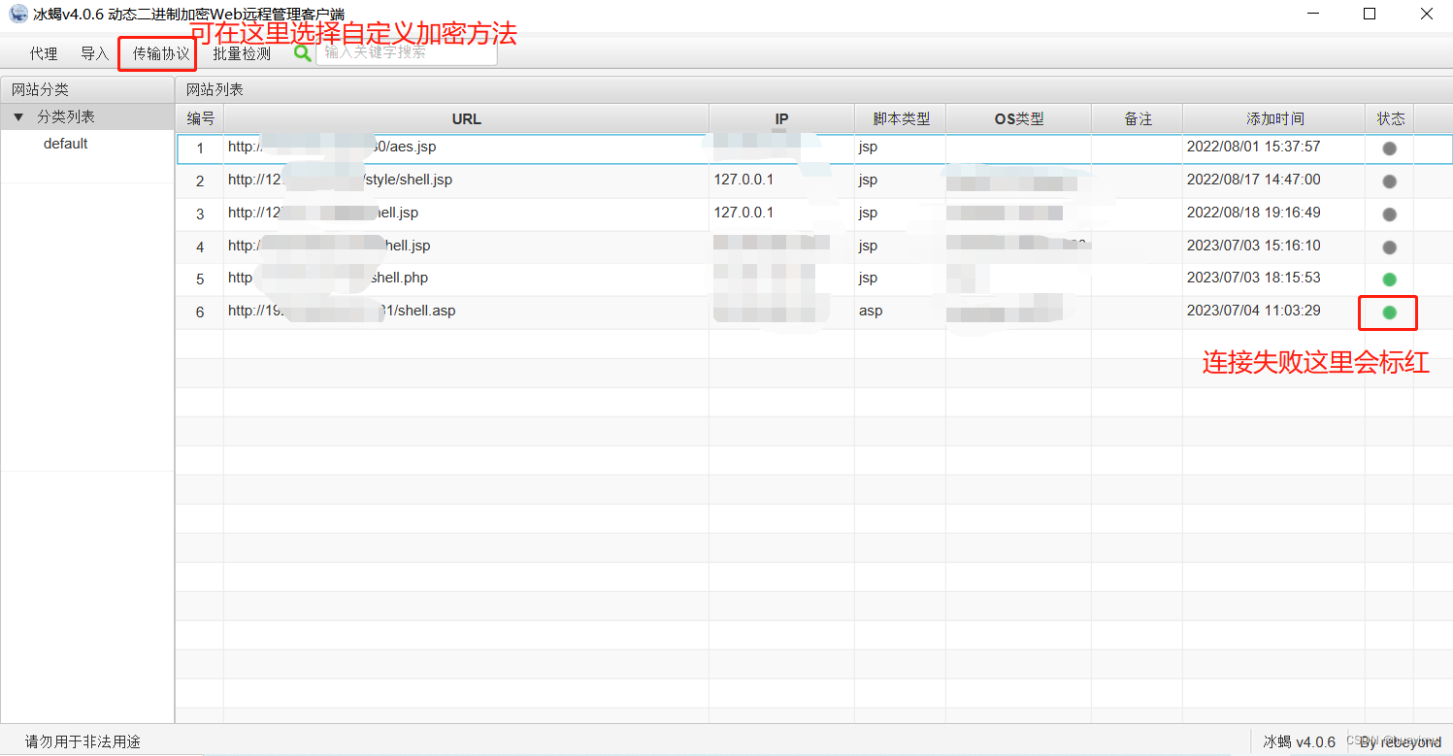Click the Behinder app icon in the title bar
The width and height of the screenshot is (1453, 756).
[17, 14]
